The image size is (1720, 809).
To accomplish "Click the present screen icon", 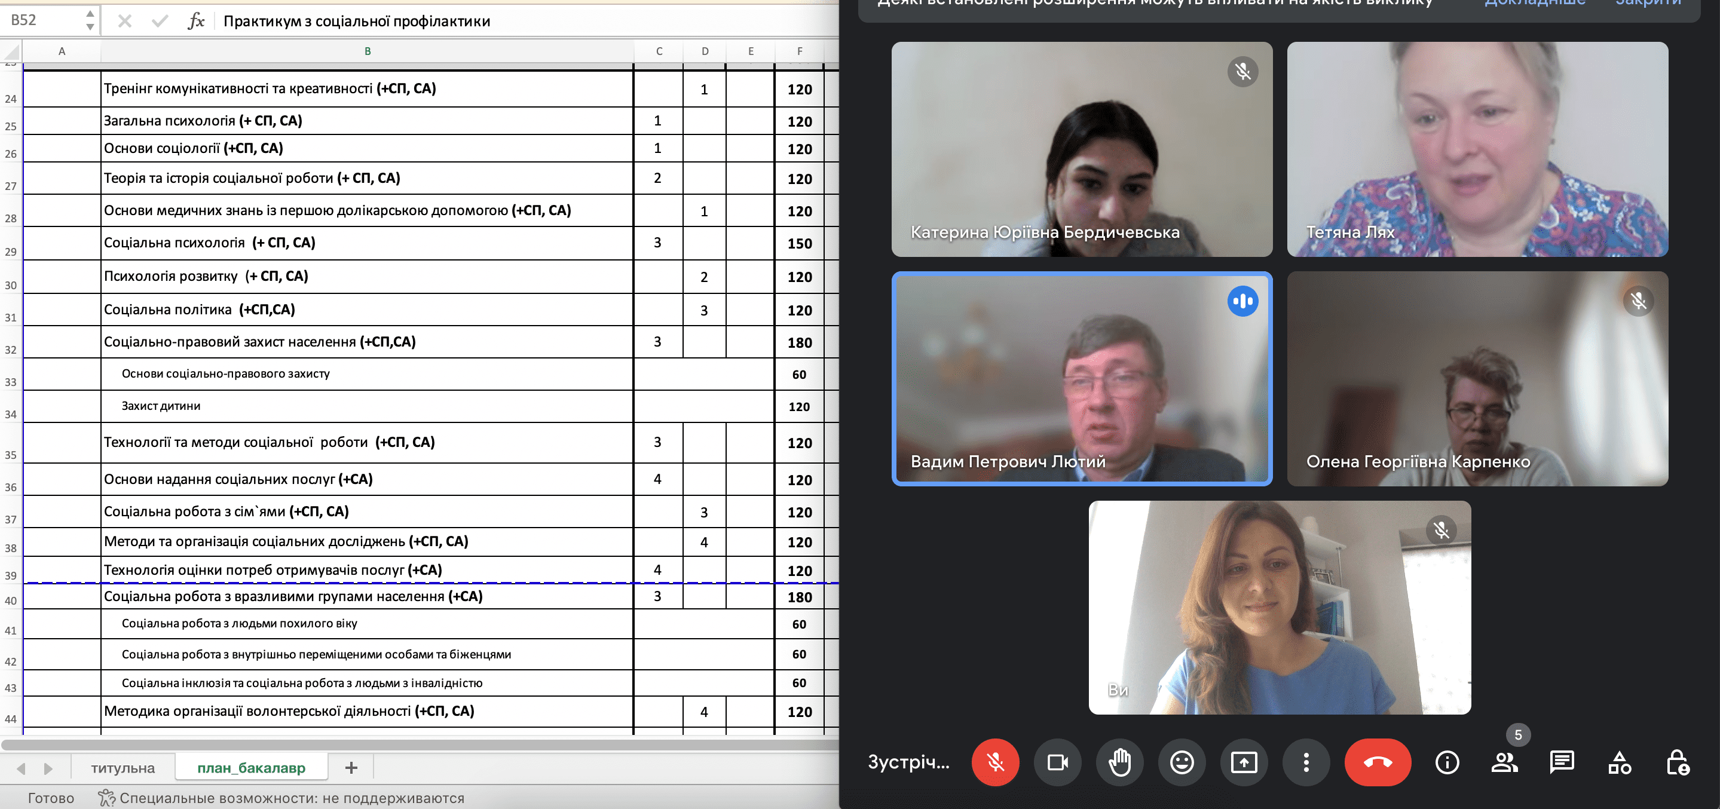I will [x=1243, y=762].
